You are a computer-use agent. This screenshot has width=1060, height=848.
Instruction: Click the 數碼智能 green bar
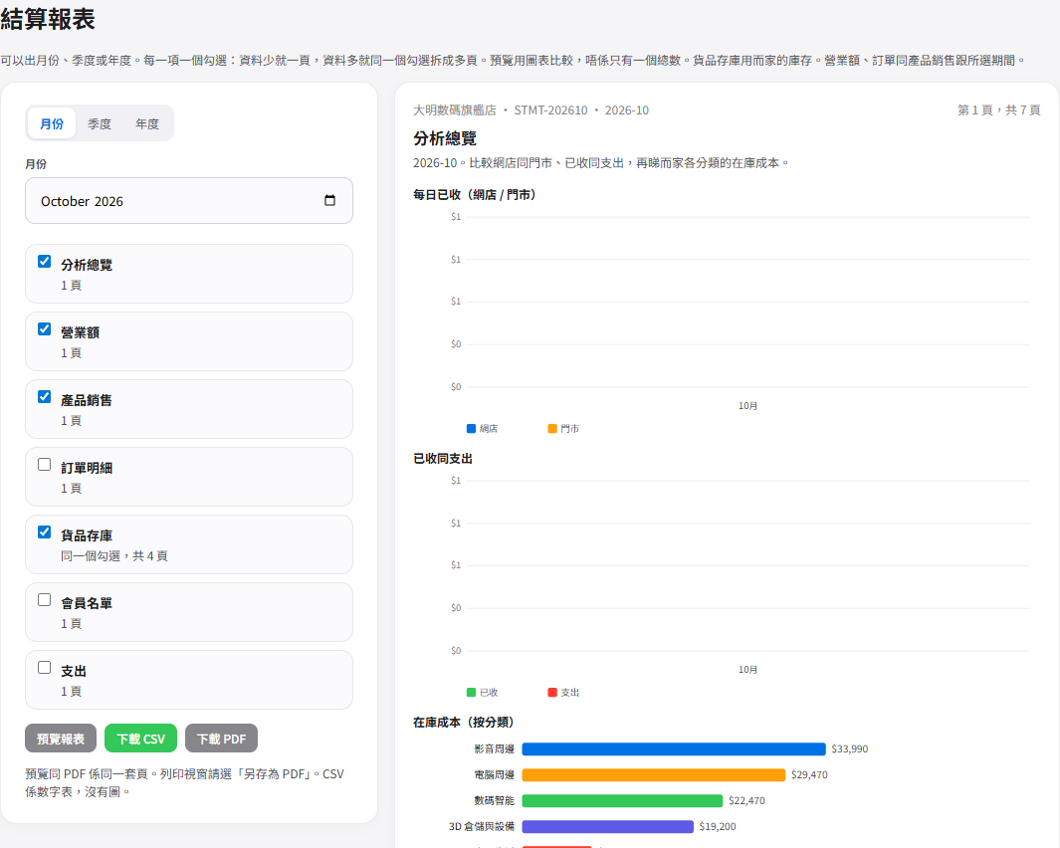pos(623,800)
